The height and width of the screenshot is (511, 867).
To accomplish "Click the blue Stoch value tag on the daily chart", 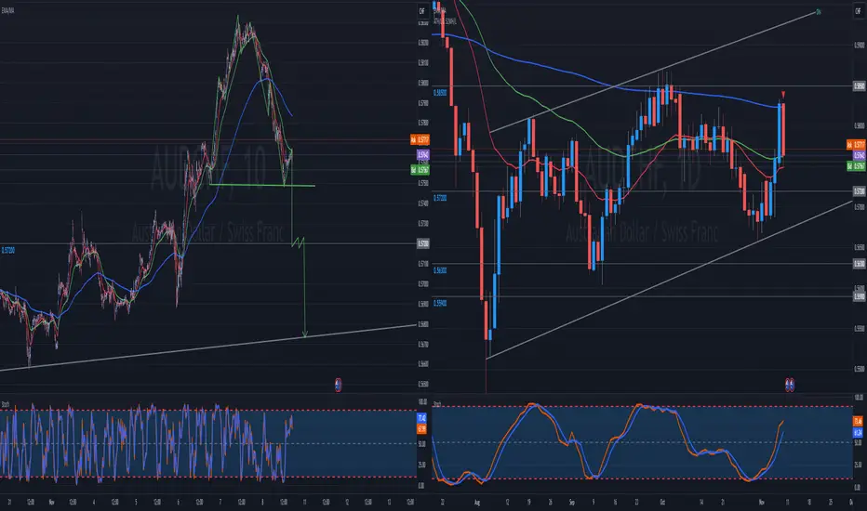I will (x=858, y=432).
